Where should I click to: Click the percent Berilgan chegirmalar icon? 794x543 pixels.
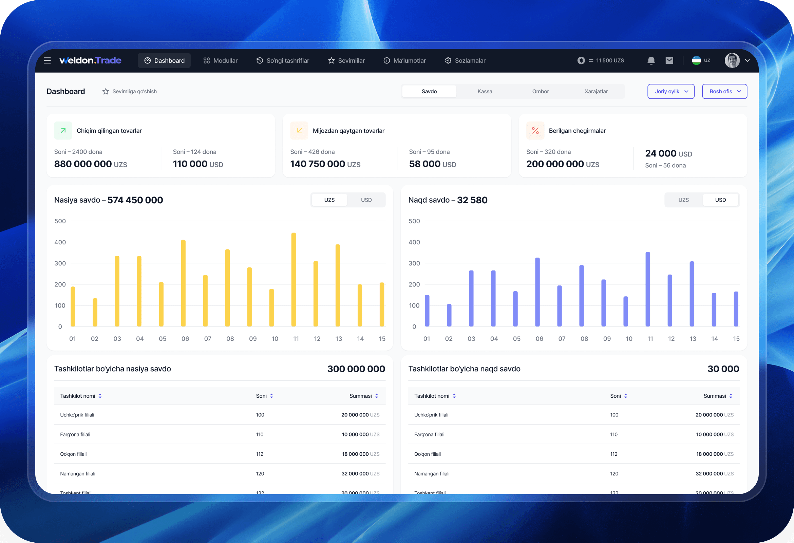(535, 131)
